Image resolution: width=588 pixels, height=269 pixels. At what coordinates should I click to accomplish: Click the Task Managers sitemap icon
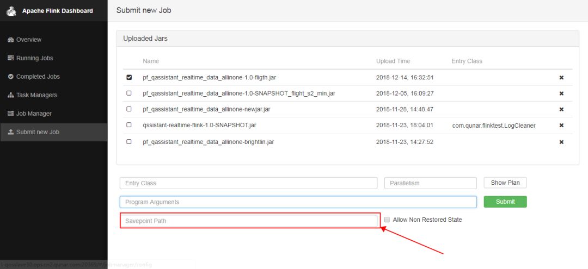[10, 95]
